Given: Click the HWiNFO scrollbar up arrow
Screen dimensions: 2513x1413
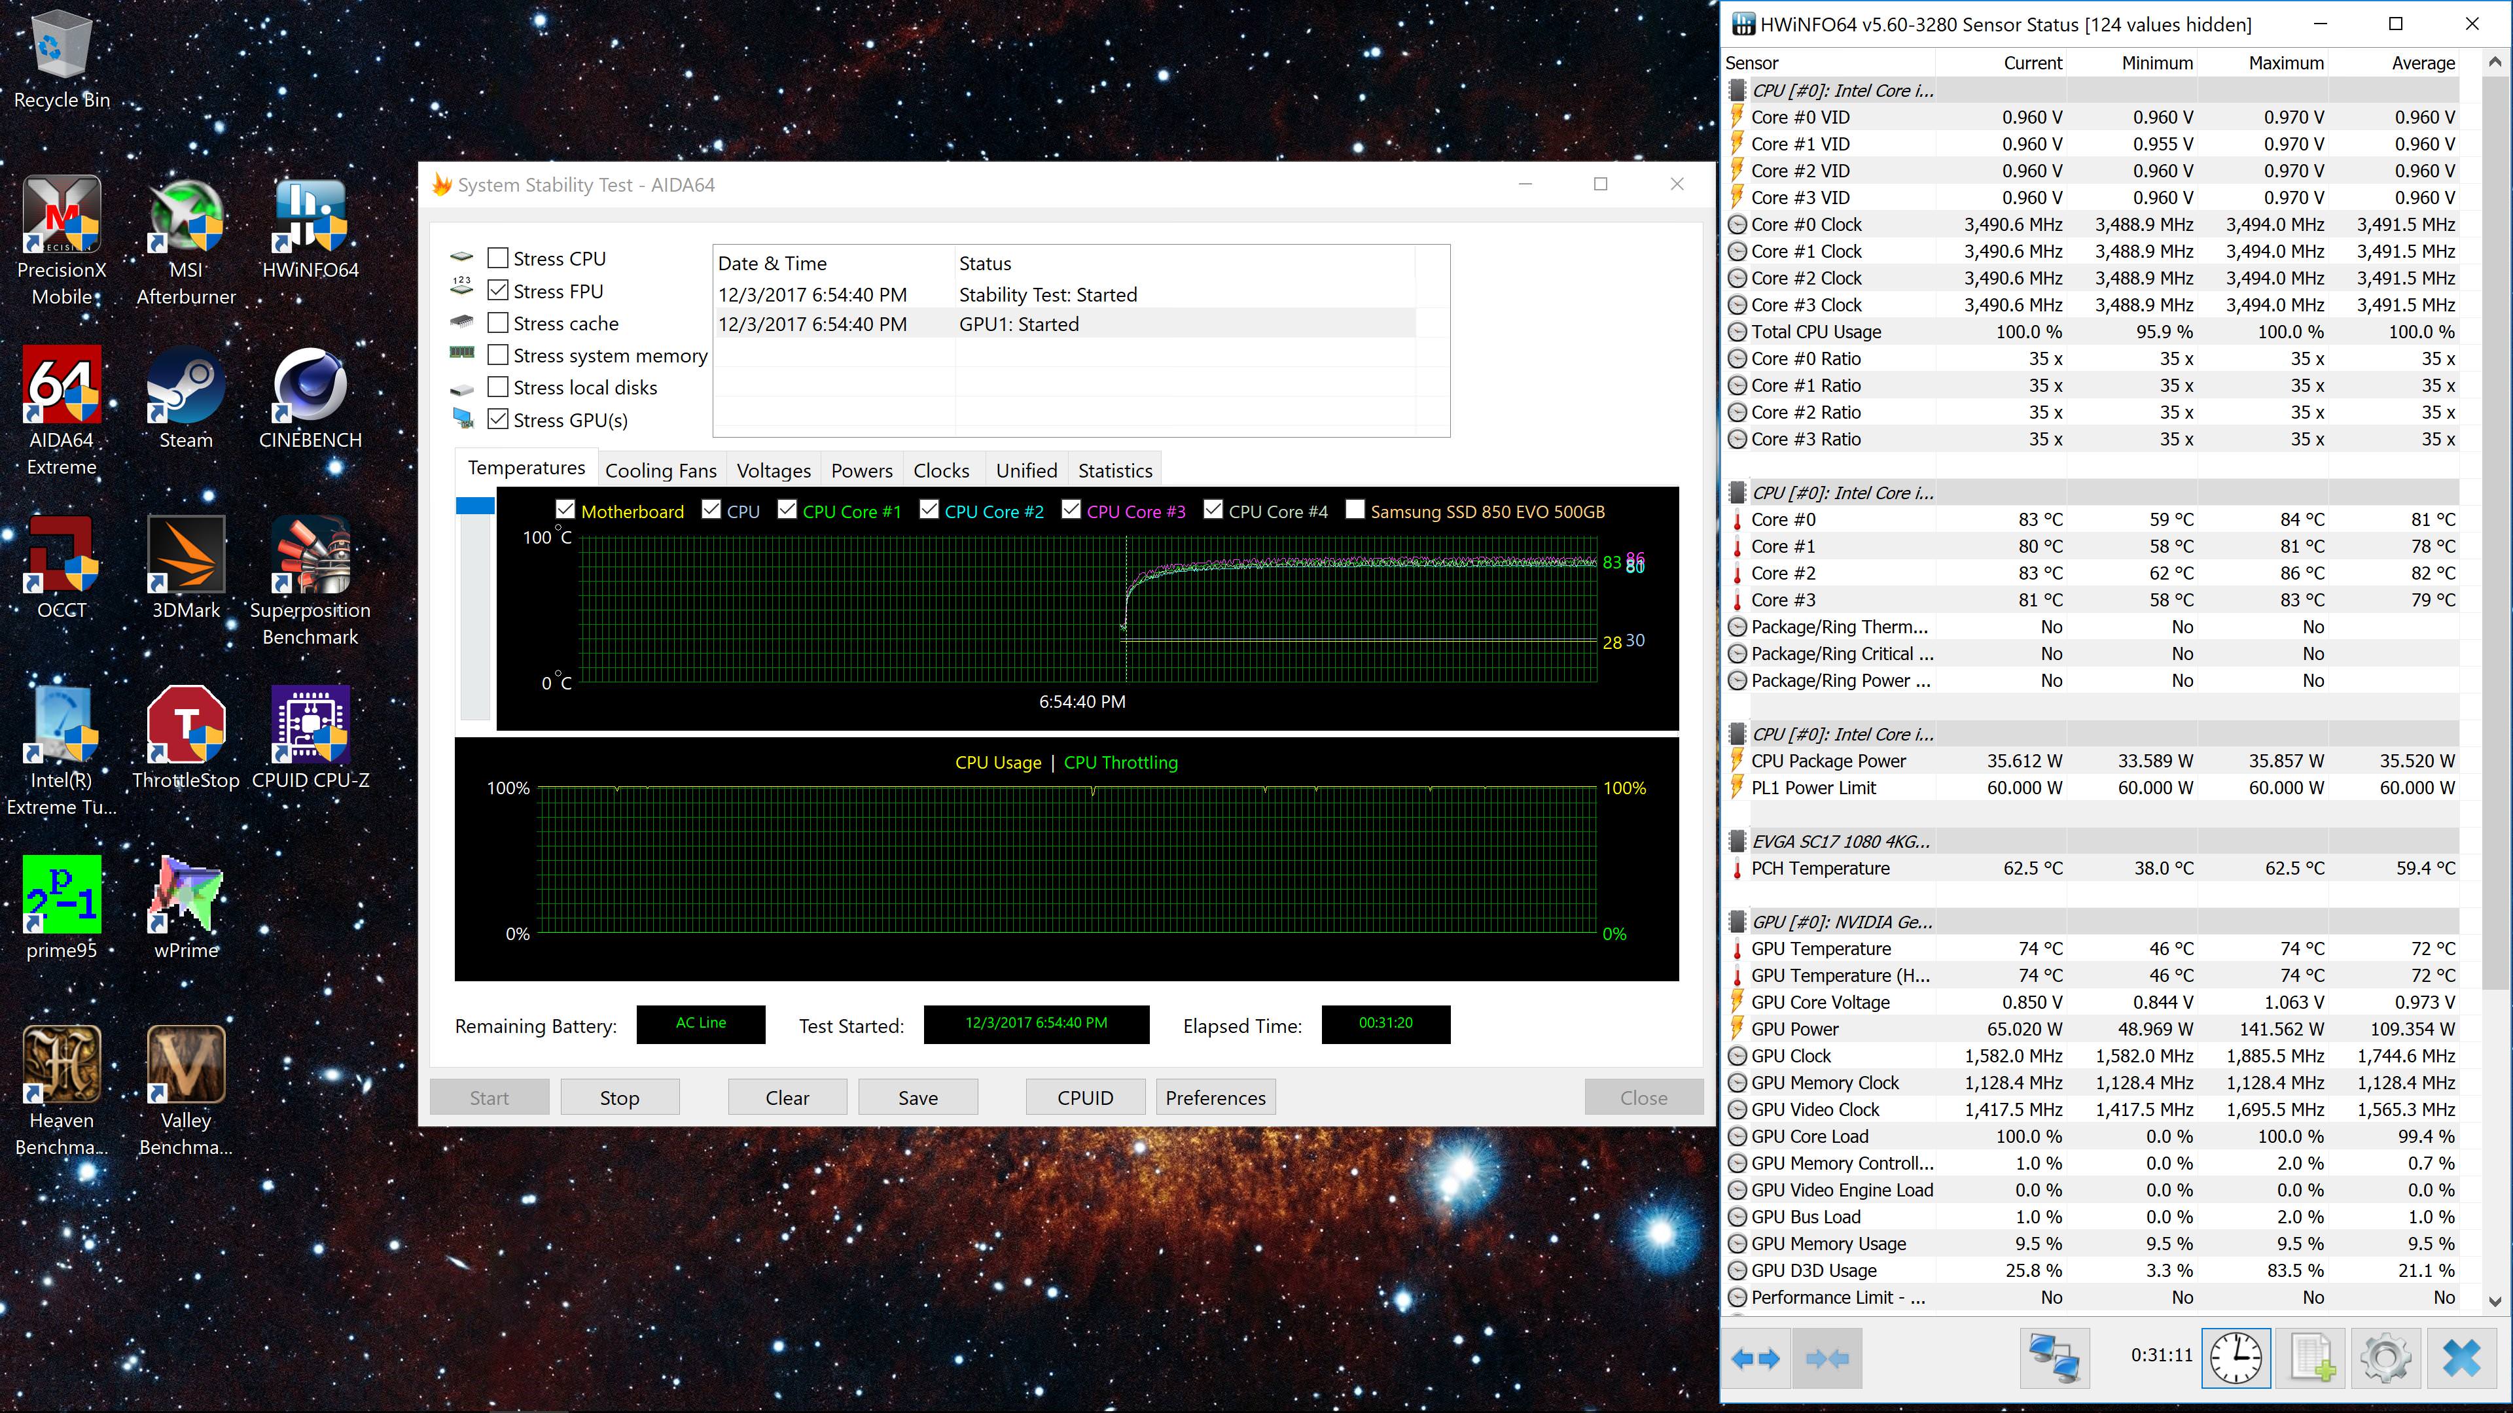Looking at the screenshot, I should (x=2495, y=61).
